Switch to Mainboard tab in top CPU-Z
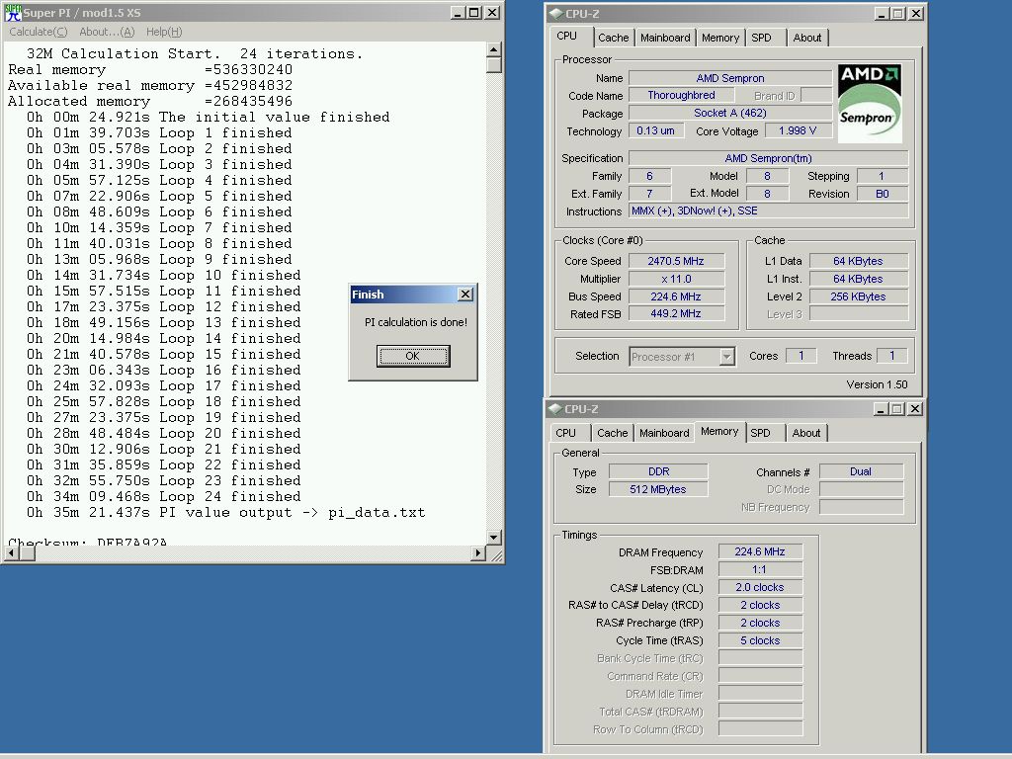The height and width of the screenshot is (759, 1012). point(665,38)
